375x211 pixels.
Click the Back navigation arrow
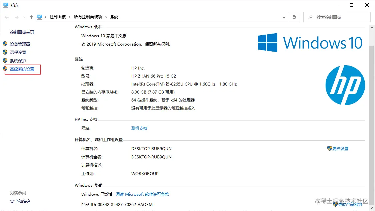click(x=7, y=17)
